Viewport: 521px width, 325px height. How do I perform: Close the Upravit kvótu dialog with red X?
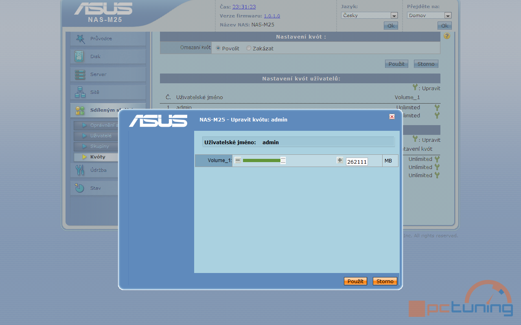[392, 117]
